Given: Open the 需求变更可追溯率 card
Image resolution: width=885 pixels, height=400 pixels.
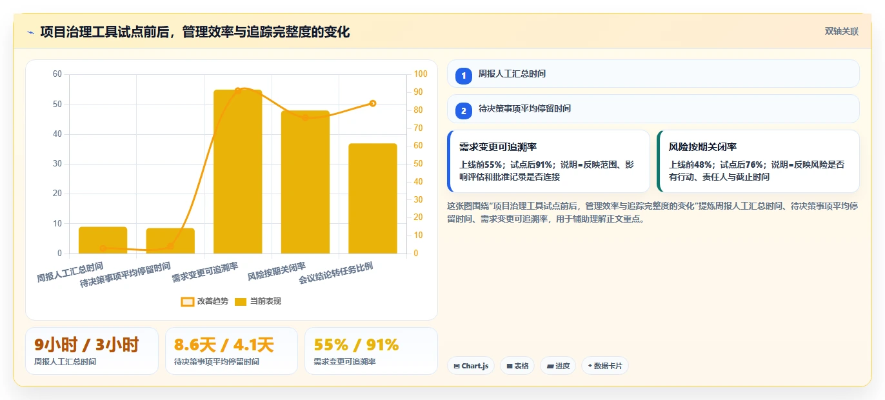Looking at the screenshot, I should [x=548, y=161].
